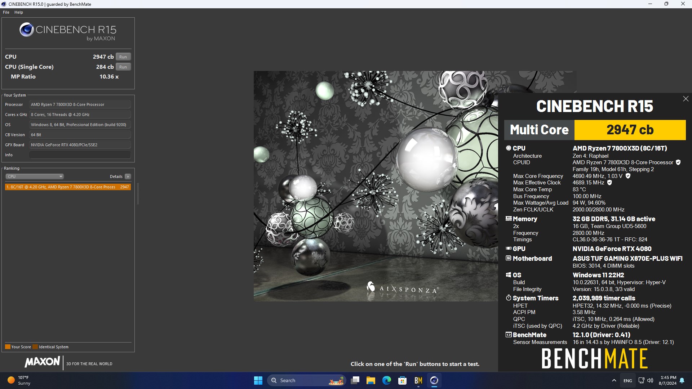Image resolution: width=692 pixels, height=389 pixels.
Task: Run the CPU (Single Core) test
Action: pyautogui.click(x=123, y=67)
